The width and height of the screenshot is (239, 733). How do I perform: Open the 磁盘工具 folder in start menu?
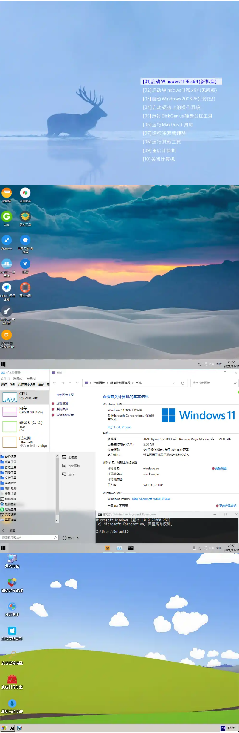point(10,462)
